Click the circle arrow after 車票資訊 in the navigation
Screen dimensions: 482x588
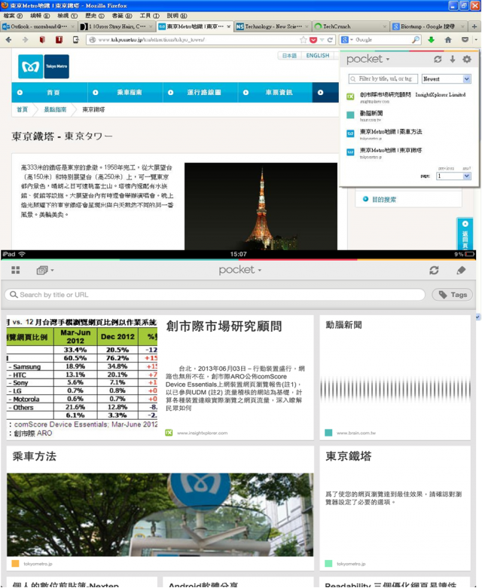(320, 93)
